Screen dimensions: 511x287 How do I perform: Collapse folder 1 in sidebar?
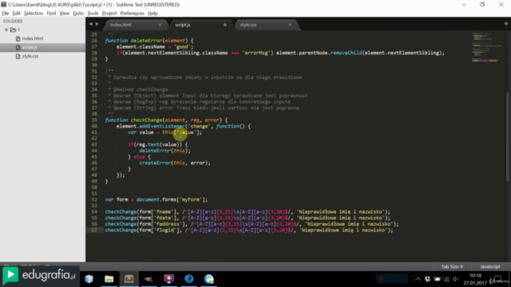tap(6, 30)
